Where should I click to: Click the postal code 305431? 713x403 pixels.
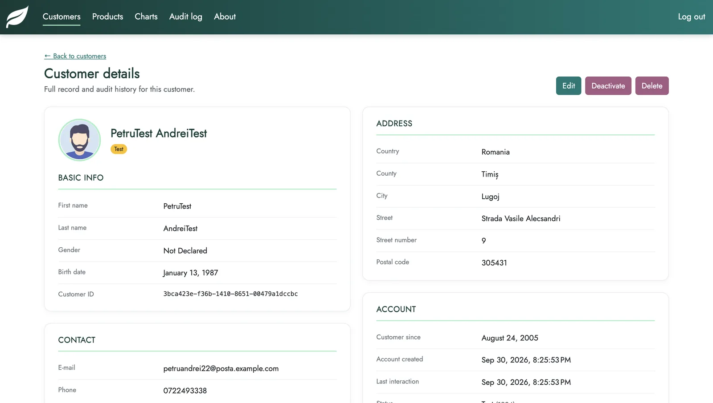[x=494, y=263]
